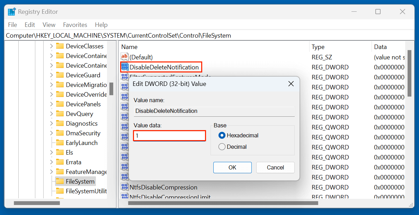The width and height of the screenshot is (419, 215).
Task: Click the Registry Editor icon in title bar
Action: [x=11, y=11]
